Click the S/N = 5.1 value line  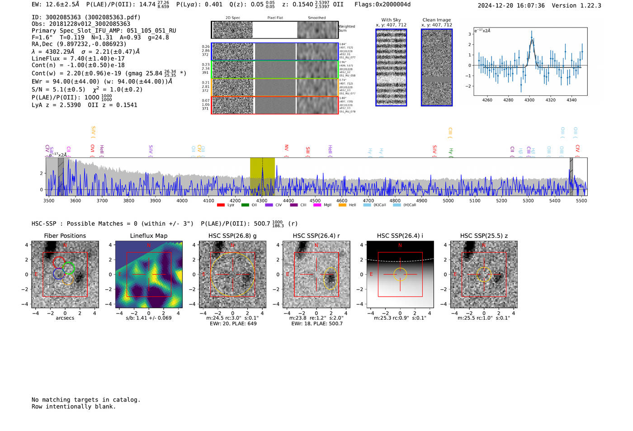pos(87,89)
